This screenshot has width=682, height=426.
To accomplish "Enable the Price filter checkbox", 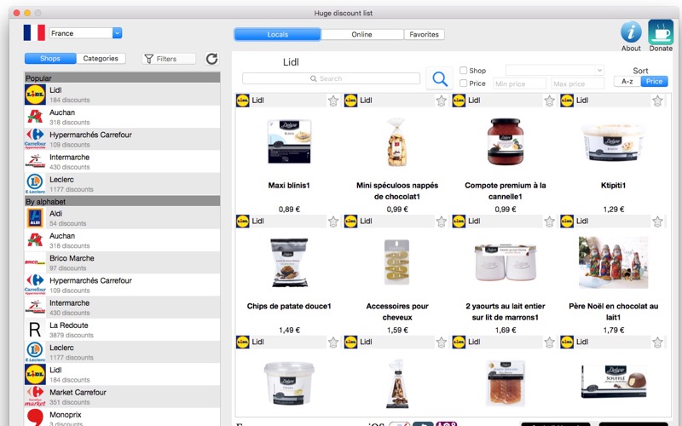I will coord(463,83).
